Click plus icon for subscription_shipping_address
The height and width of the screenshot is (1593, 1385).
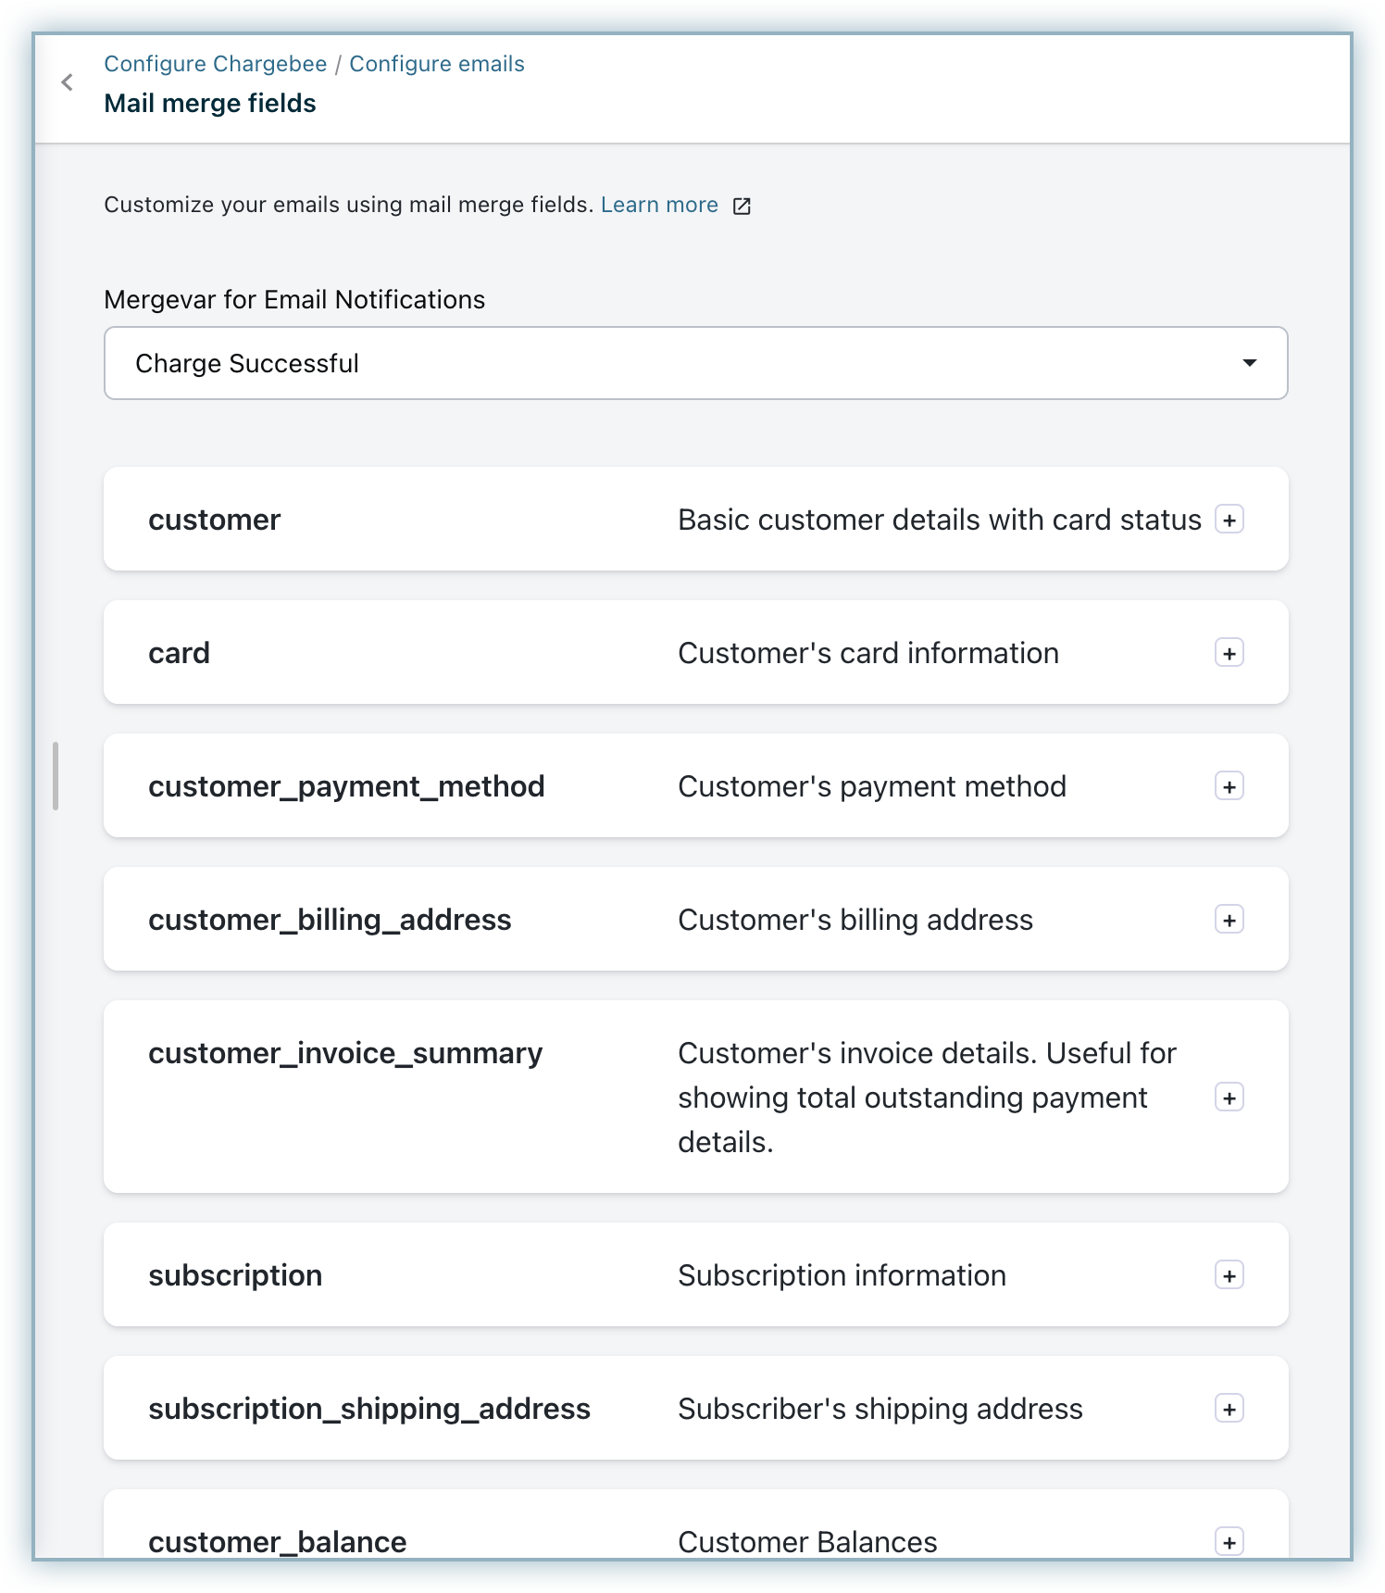tap(1229, 1409)
